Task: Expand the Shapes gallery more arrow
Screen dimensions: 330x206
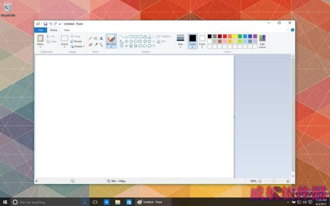Action: click(x=153, y=46)
